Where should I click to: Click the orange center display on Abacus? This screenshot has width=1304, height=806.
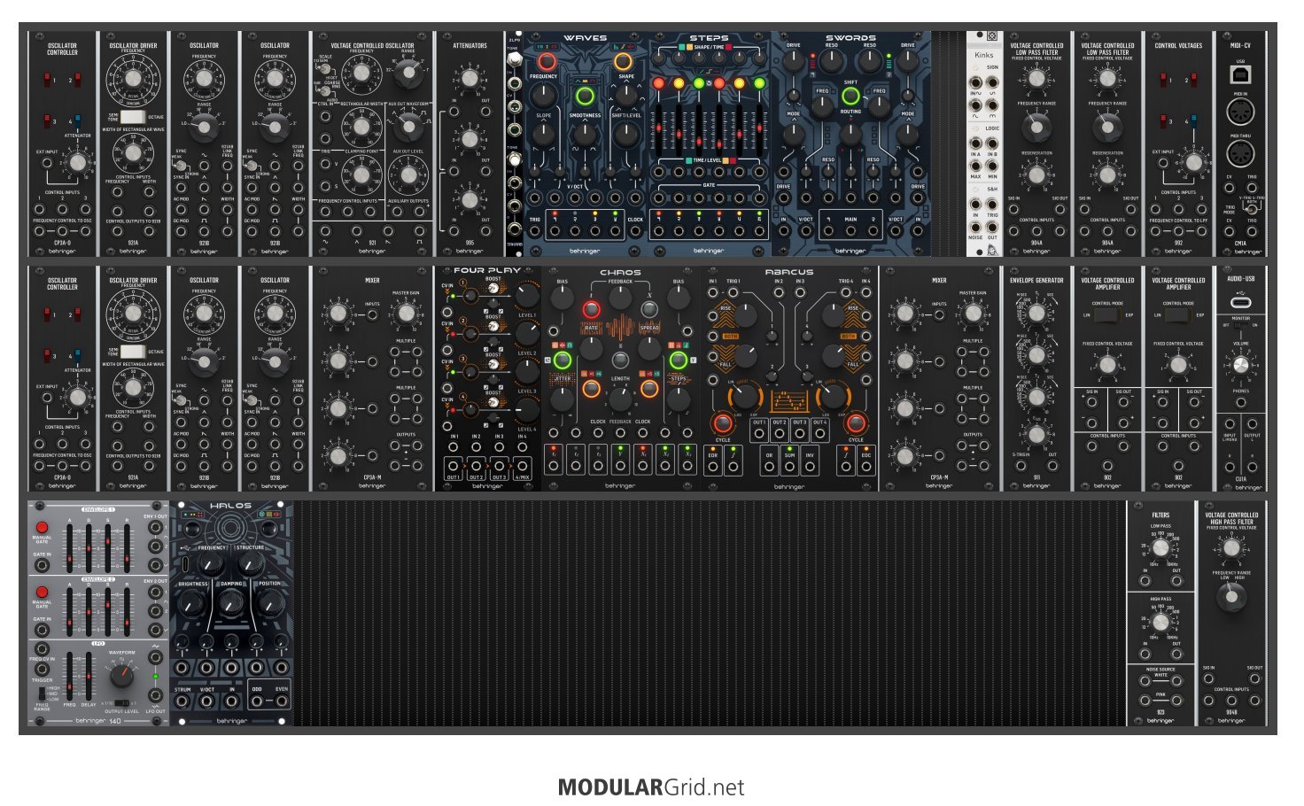click(x=788, y=401)
